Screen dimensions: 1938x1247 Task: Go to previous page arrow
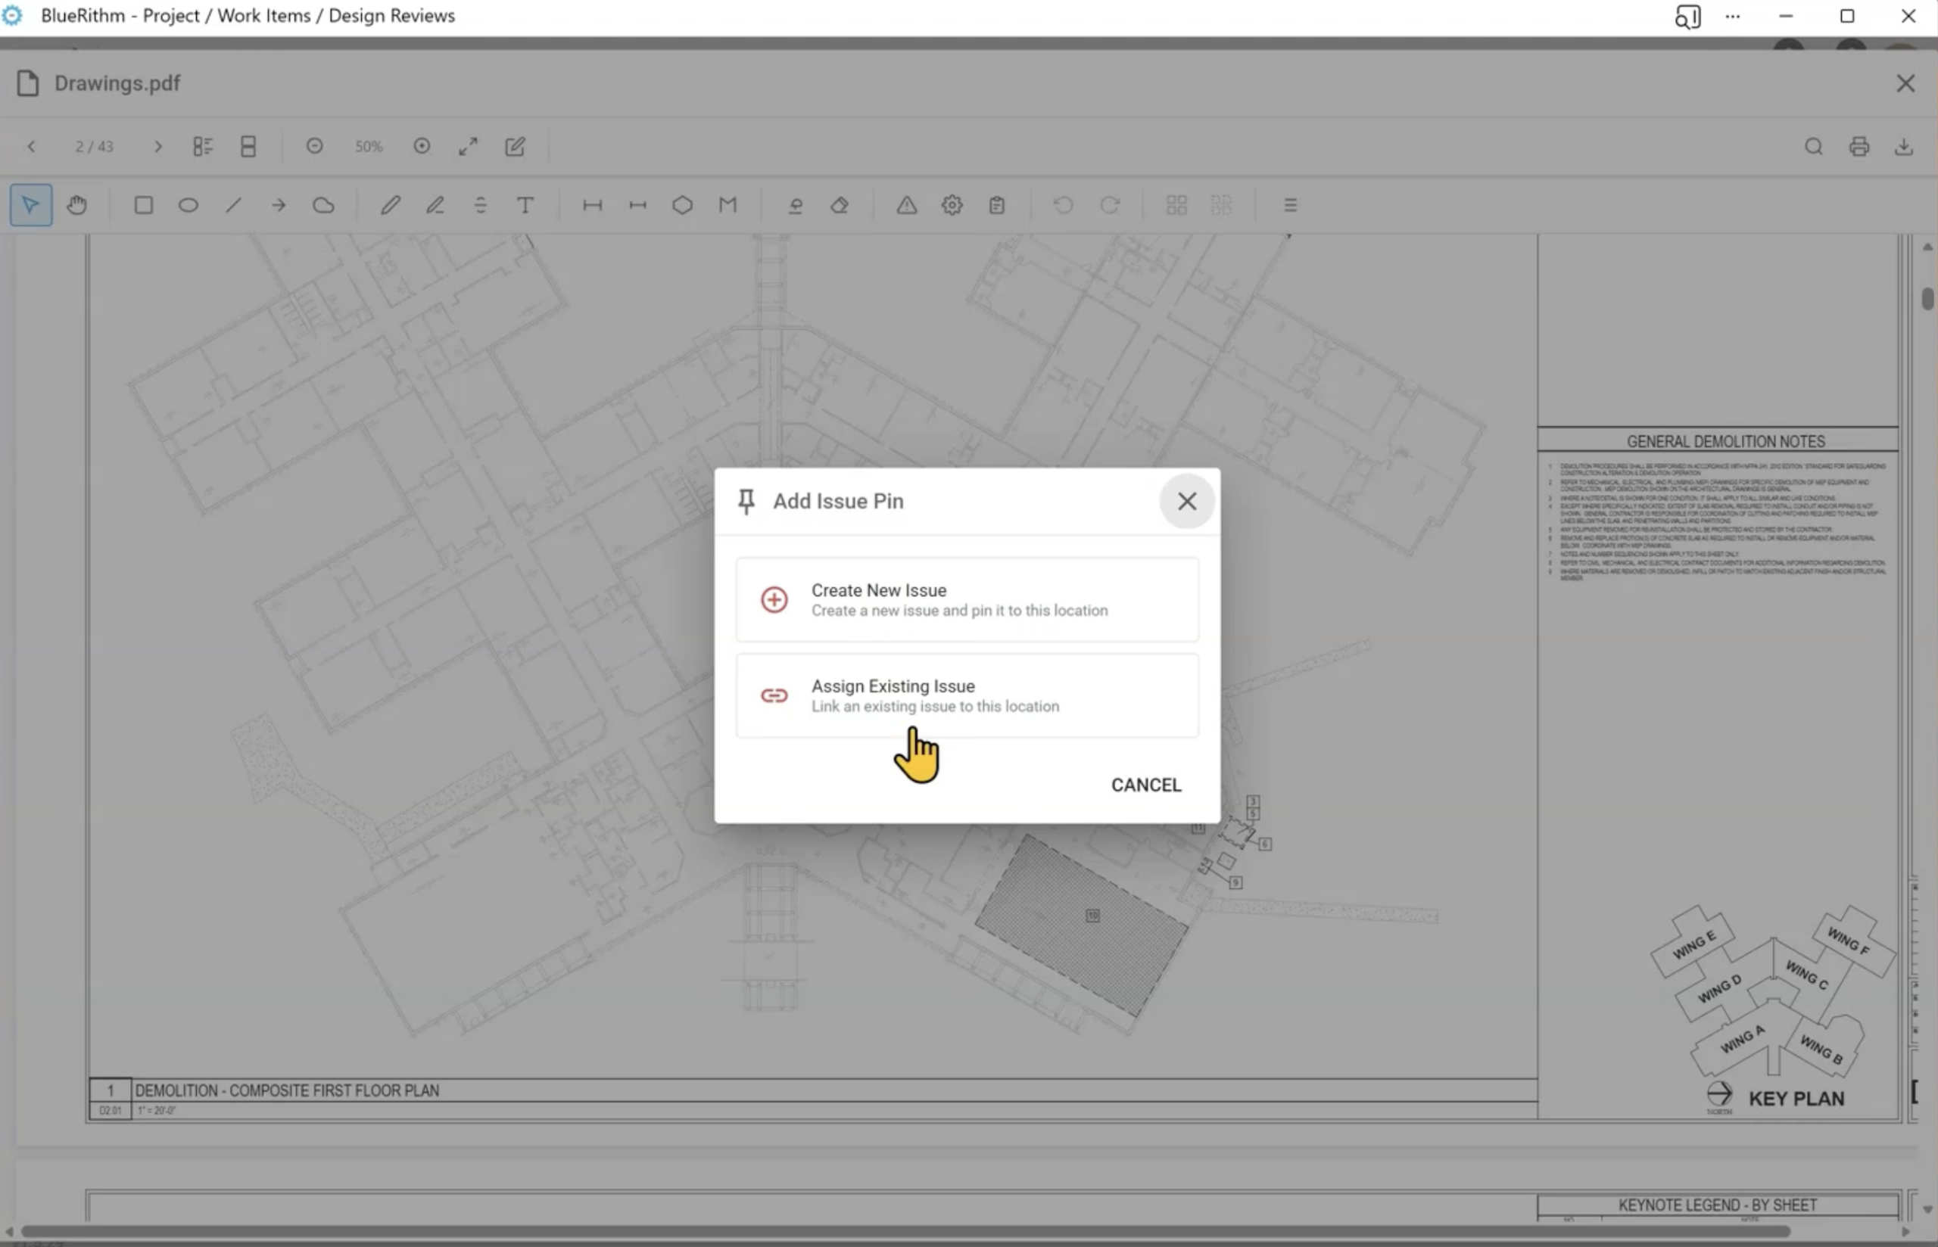[x=32, y=147]
